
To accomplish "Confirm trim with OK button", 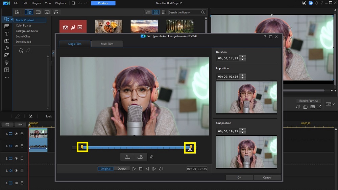I will click(x=239, y=178).
